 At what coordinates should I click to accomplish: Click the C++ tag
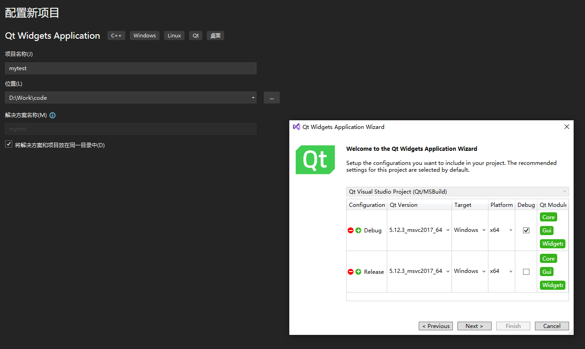click(116, 36)
